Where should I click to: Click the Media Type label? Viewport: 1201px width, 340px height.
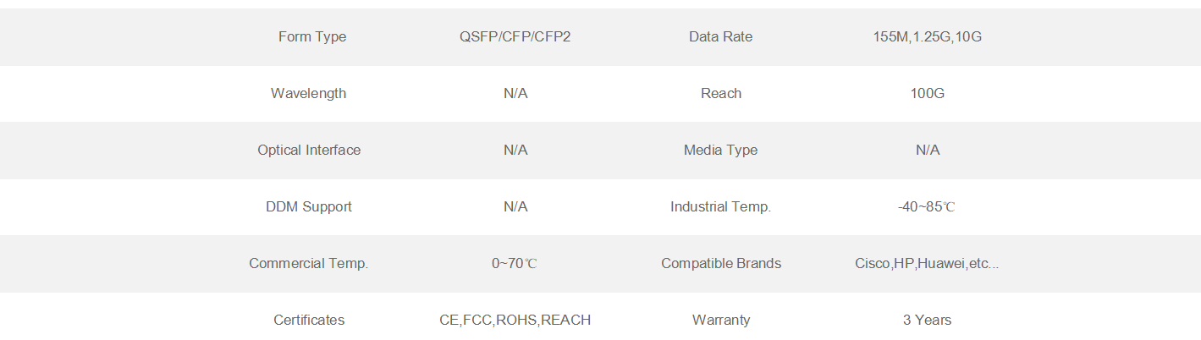pos(720,150)
